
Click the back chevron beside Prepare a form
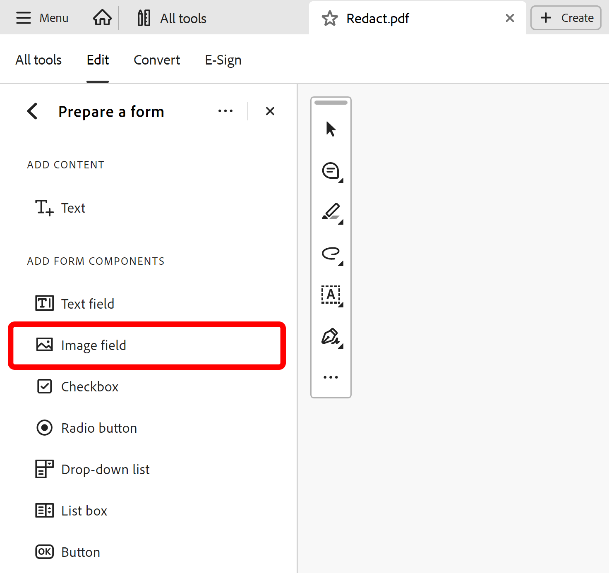[x=32, y=111]
